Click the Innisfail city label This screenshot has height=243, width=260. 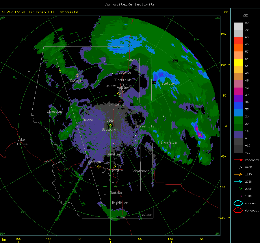(117, 105)
